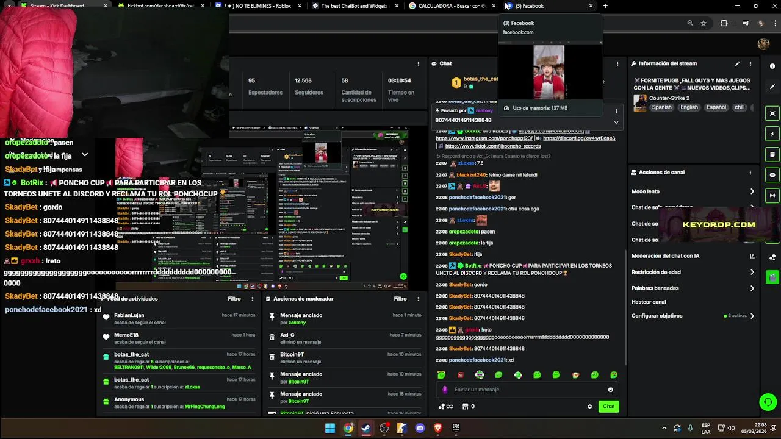Send message with the green Chat button

click(609, 406)
